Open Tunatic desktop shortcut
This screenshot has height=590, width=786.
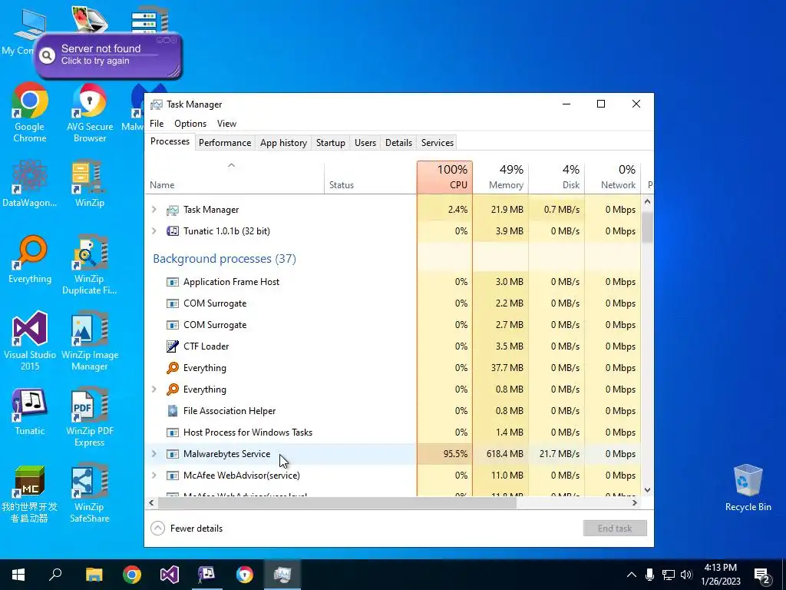point(30,411)
